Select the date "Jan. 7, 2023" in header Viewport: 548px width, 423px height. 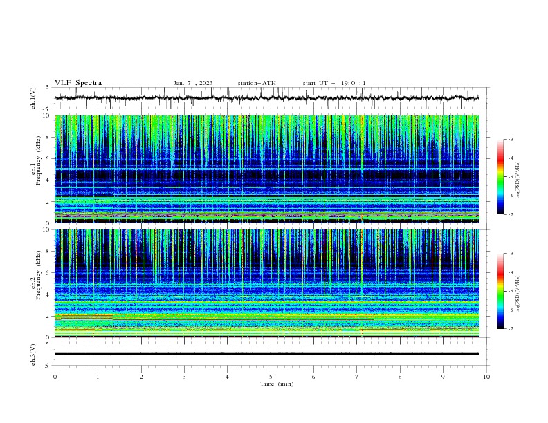tap(193, 83)
